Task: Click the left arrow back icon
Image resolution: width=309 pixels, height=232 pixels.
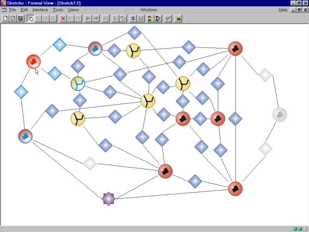Action: tap(88, 18)
